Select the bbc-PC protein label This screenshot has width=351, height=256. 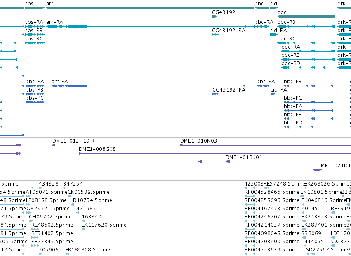(293, 98)
